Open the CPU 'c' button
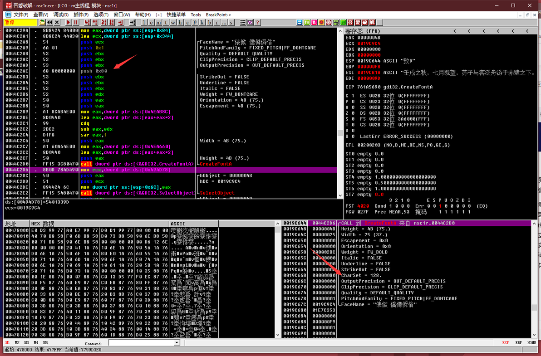The width and height of the screenshot is (541, 356). 187,22
